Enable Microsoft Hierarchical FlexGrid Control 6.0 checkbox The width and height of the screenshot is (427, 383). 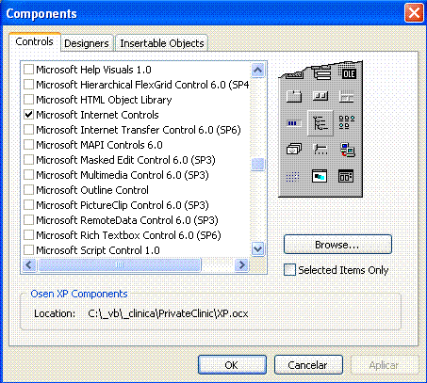[x=28, y=85]
